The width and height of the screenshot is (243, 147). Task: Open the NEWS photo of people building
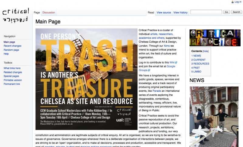(214, 117)
